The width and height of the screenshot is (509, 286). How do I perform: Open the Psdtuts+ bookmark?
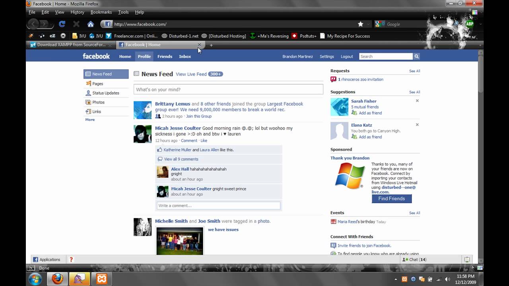tap(304, 36)
